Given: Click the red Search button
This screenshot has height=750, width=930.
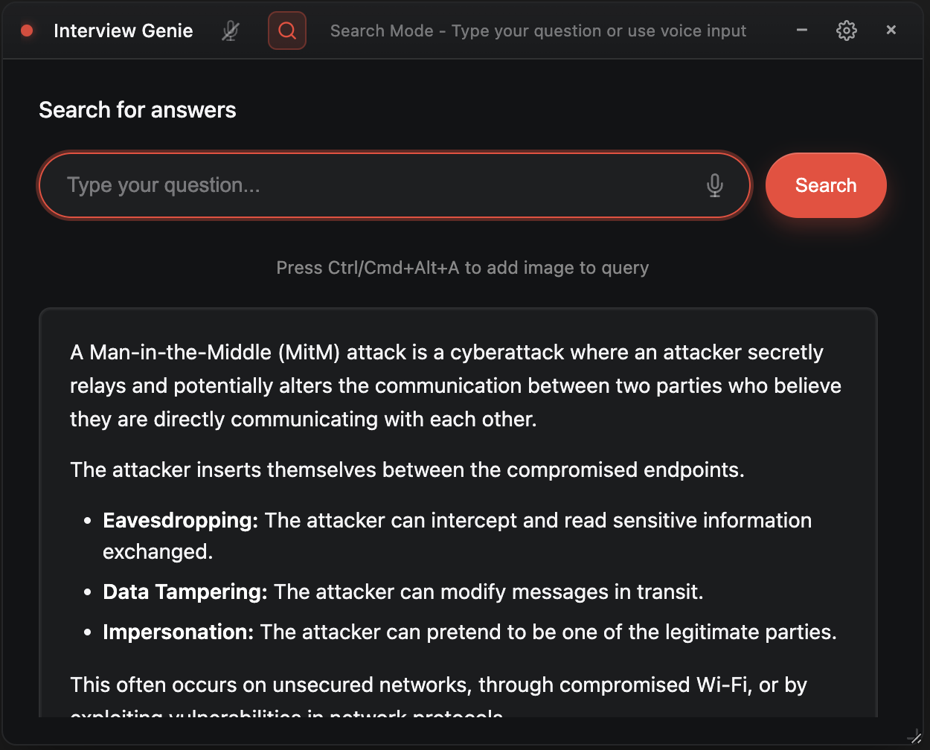Looking at the screenshot, I should click(826, 185).
